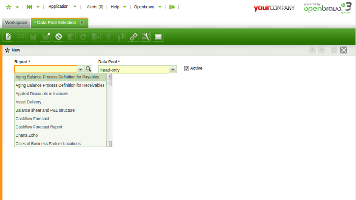
Task: Select Cashflow Forecast Report option
Action: coord(60,127)
